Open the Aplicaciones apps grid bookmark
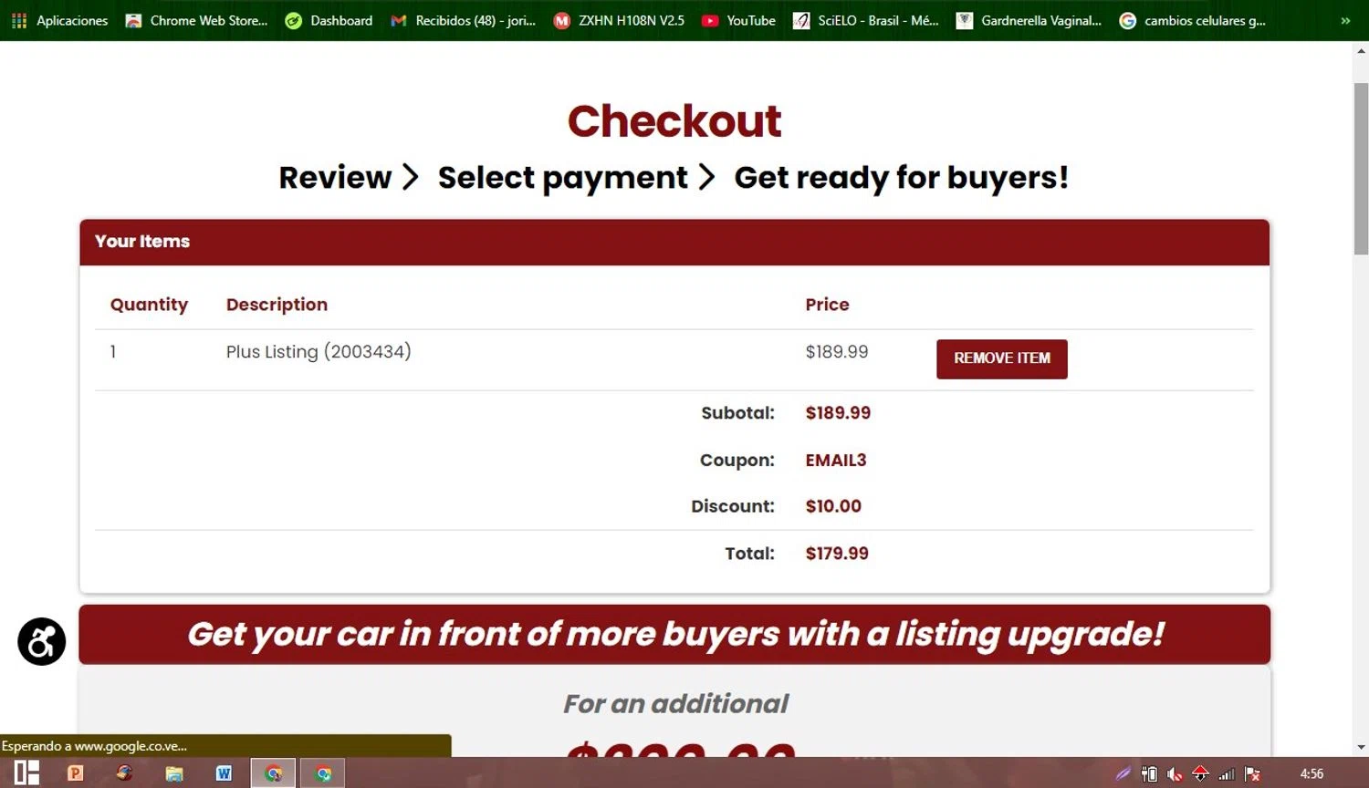Image resolution: width=1369 pixels, height=788 pixels. (x=59, y=20)
